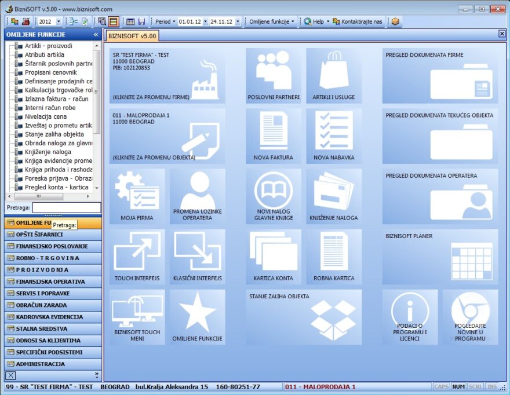Switch to Touch interfejs tile

coord(137,257)
